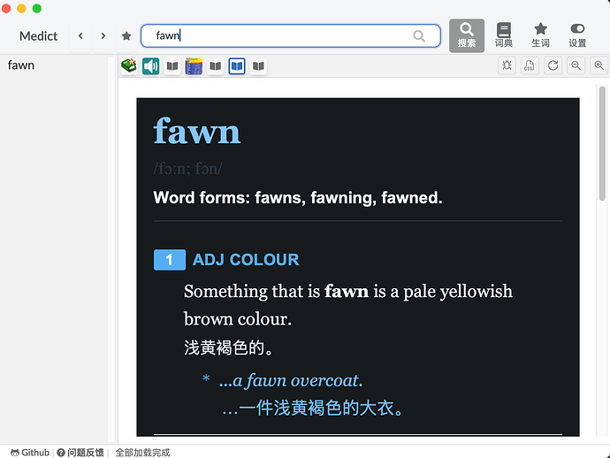Click the Chinese translation 浅黄褐色的。
The height and width of the screenshot is (458, 610).
(x=229, y=347)
